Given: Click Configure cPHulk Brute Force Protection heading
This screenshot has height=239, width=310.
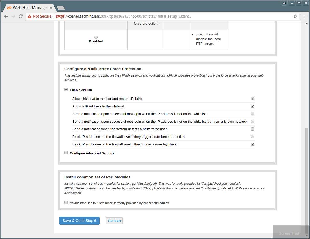Looking at the screenshot, I should pyautogui.click(x=103, y=69).
